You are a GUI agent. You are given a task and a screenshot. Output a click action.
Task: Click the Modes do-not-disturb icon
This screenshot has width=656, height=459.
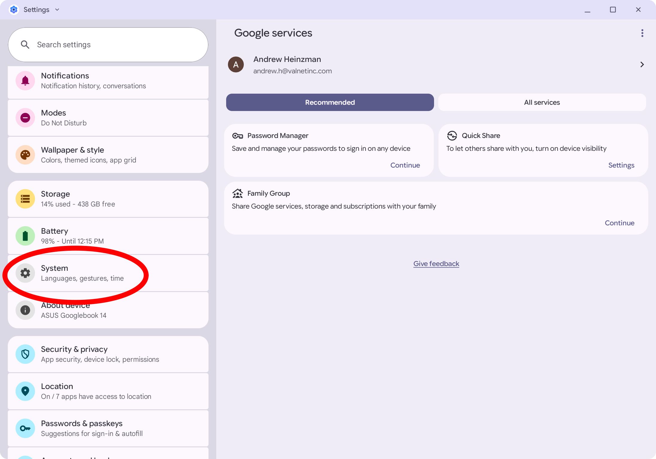tap(25, 118)
